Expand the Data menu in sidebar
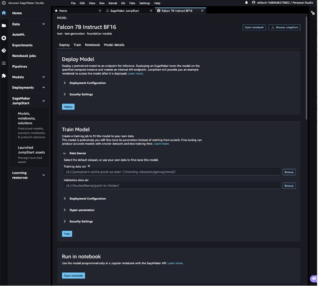The height and width of the screenshot is (286, 318). coord(43,24)
